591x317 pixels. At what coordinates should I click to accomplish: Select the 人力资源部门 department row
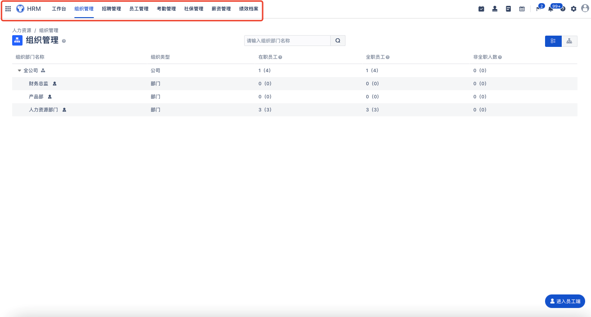tap(295, 110)
